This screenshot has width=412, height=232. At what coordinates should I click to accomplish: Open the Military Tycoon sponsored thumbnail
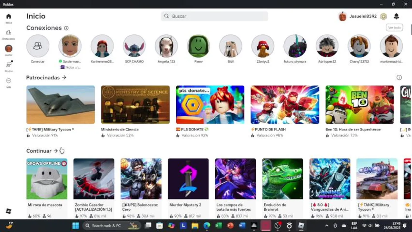pyautogui.click(x=61, y=105)
